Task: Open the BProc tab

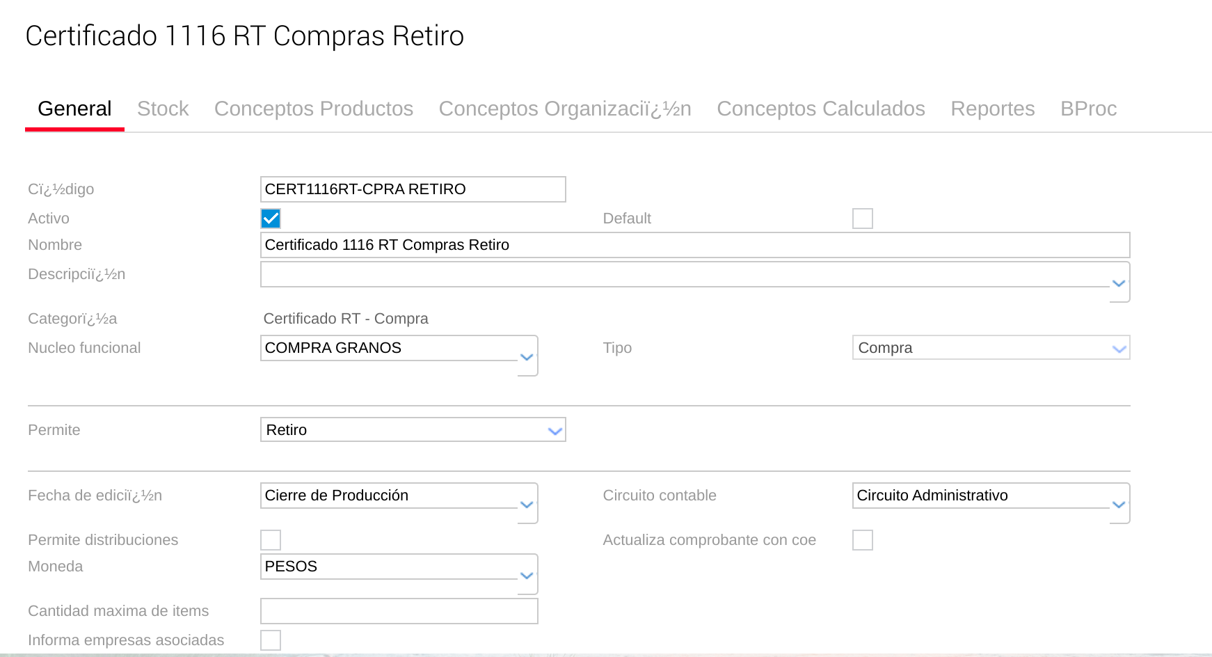Action: click(x=1088, y=109)
